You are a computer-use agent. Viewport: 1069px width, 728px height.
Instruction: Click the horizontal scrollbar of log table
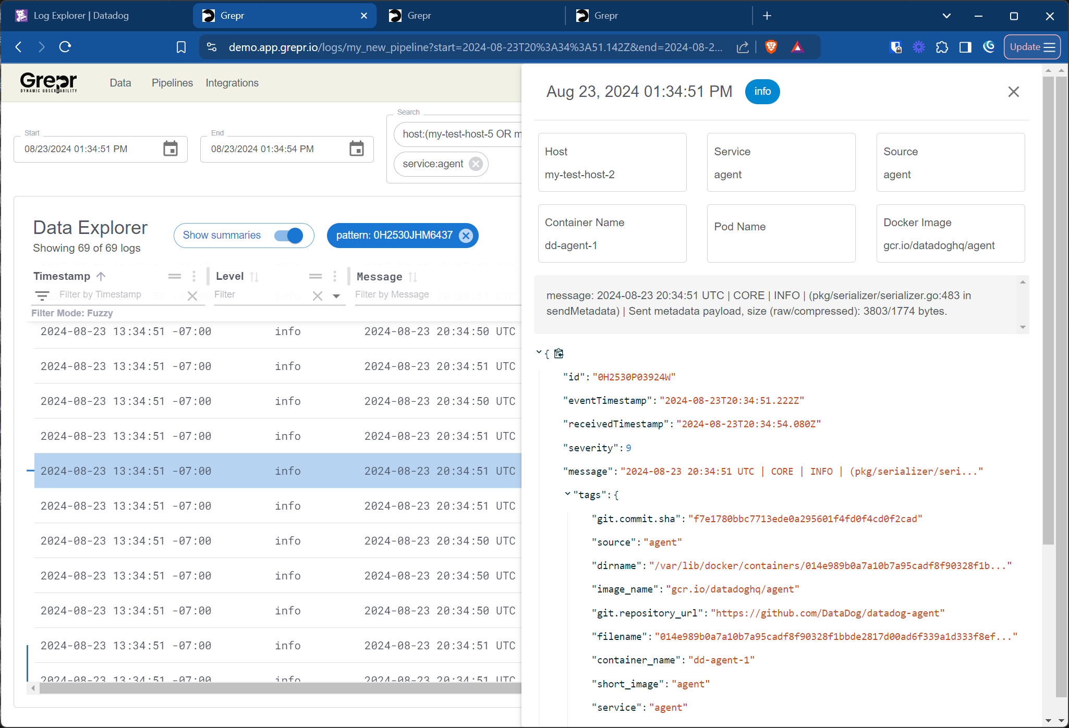[281, 688]
